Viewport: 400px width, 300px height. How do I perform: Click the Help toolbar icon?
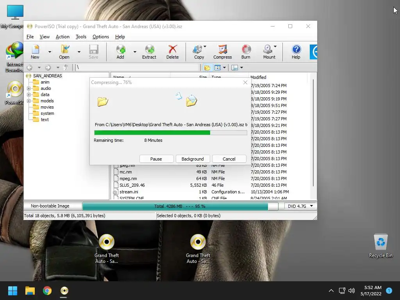click(x=296, y=52)
